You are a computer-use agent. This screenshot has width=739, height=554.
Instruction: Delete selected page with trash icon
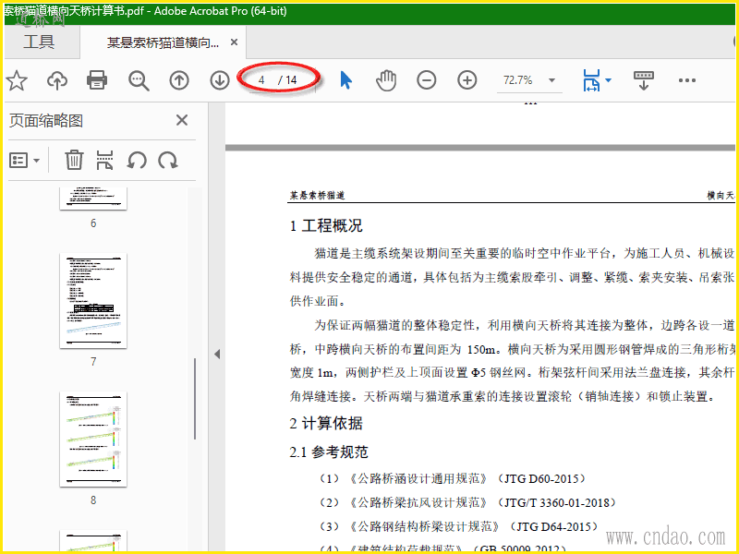pyautogui.click(x=74, y=160)
